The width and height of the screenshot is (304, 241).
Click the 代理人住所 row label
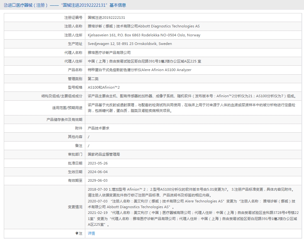pos(73,61)
